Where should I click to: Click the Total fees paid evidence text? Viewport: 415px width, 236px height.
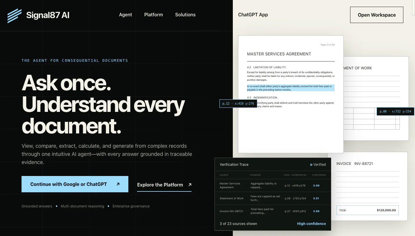262,211
